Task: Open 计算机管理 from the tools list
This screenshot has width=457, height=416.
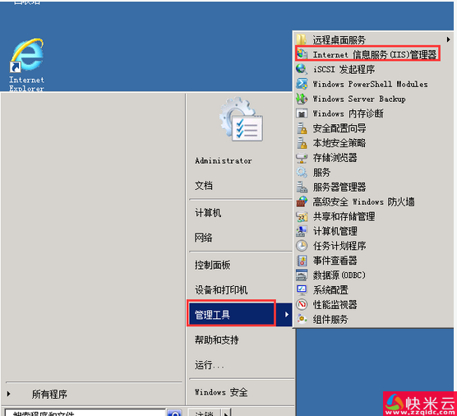Action: [x=335, y=231]
